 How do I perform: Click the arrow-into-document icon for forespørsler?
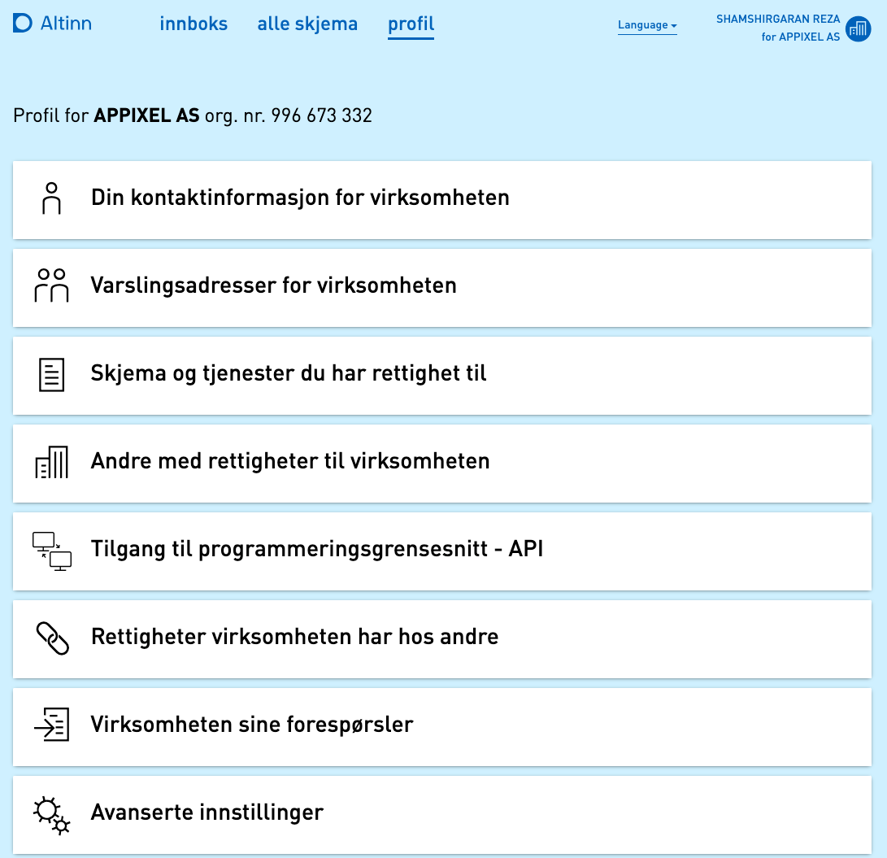52,725
